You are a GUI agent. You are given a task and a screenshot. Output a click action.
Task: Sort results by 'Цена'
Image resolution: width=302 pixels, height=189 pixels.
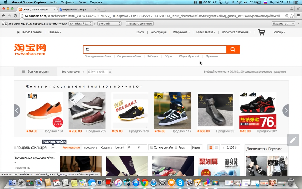coord(120,148)
